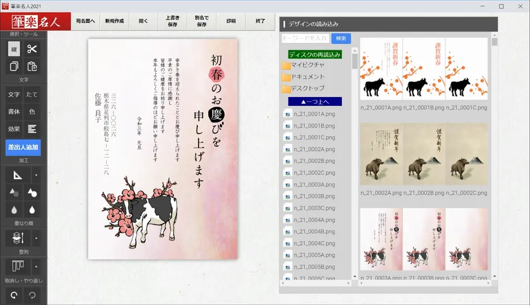This screenshot has height=305, width=530.
Task: Open the 色 color setting
Action: pos(32,112)
